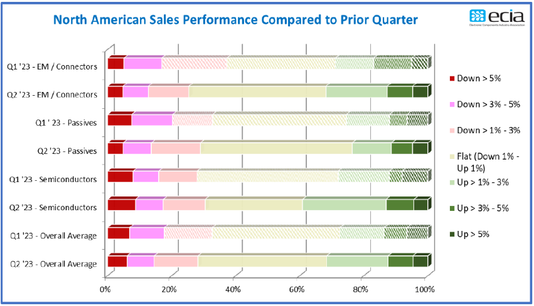Select the 'Down > 3% - 5%' pink legend swatch
This screenshot has width=534, height=306.
pyautogui.click(x=452, y=105)
